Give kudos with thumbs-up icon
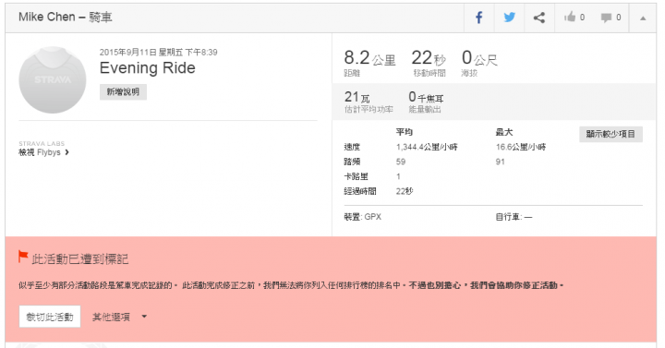665x348 pixels. click(570, 18)
